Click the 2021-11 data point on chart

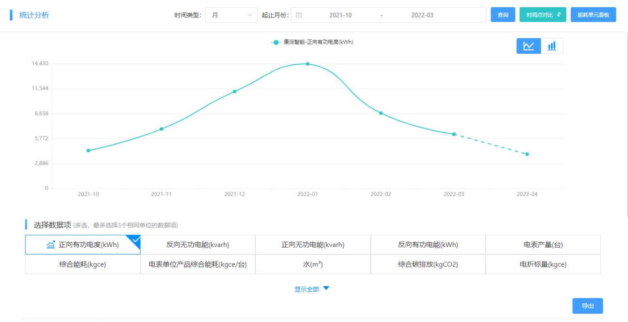click(162, 129)
